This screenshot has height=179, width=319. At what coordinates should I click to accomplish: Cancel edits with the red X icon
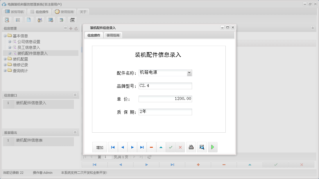180,147
